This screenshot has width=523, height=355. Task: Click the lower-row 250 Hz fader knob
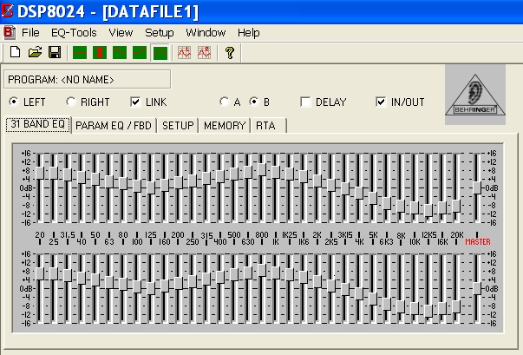pos(193,281)
